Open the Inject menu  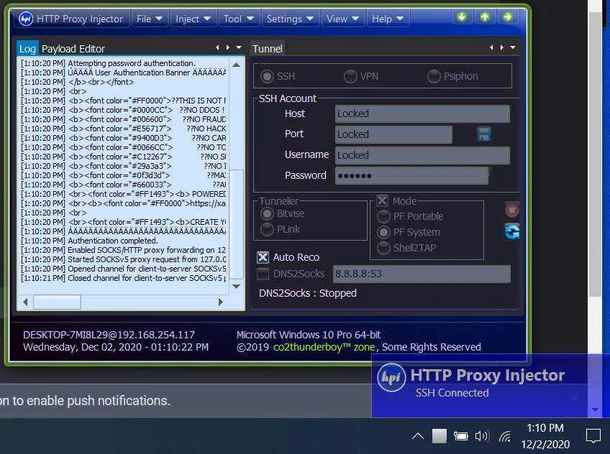point(193,19)
